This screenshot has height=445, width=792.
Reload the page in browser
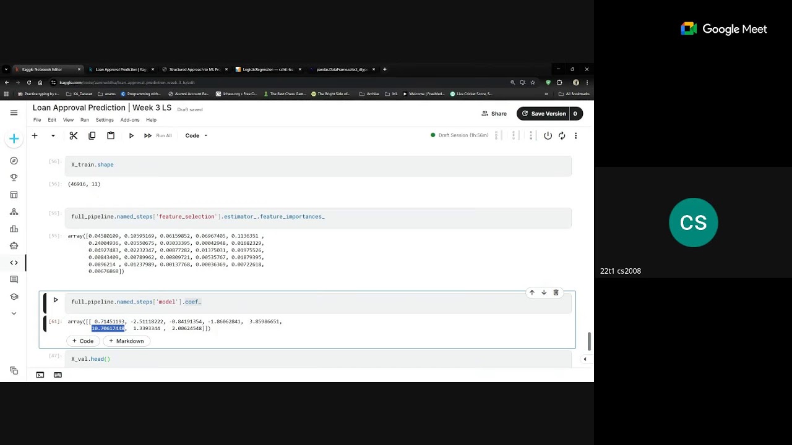pos(28,82)
